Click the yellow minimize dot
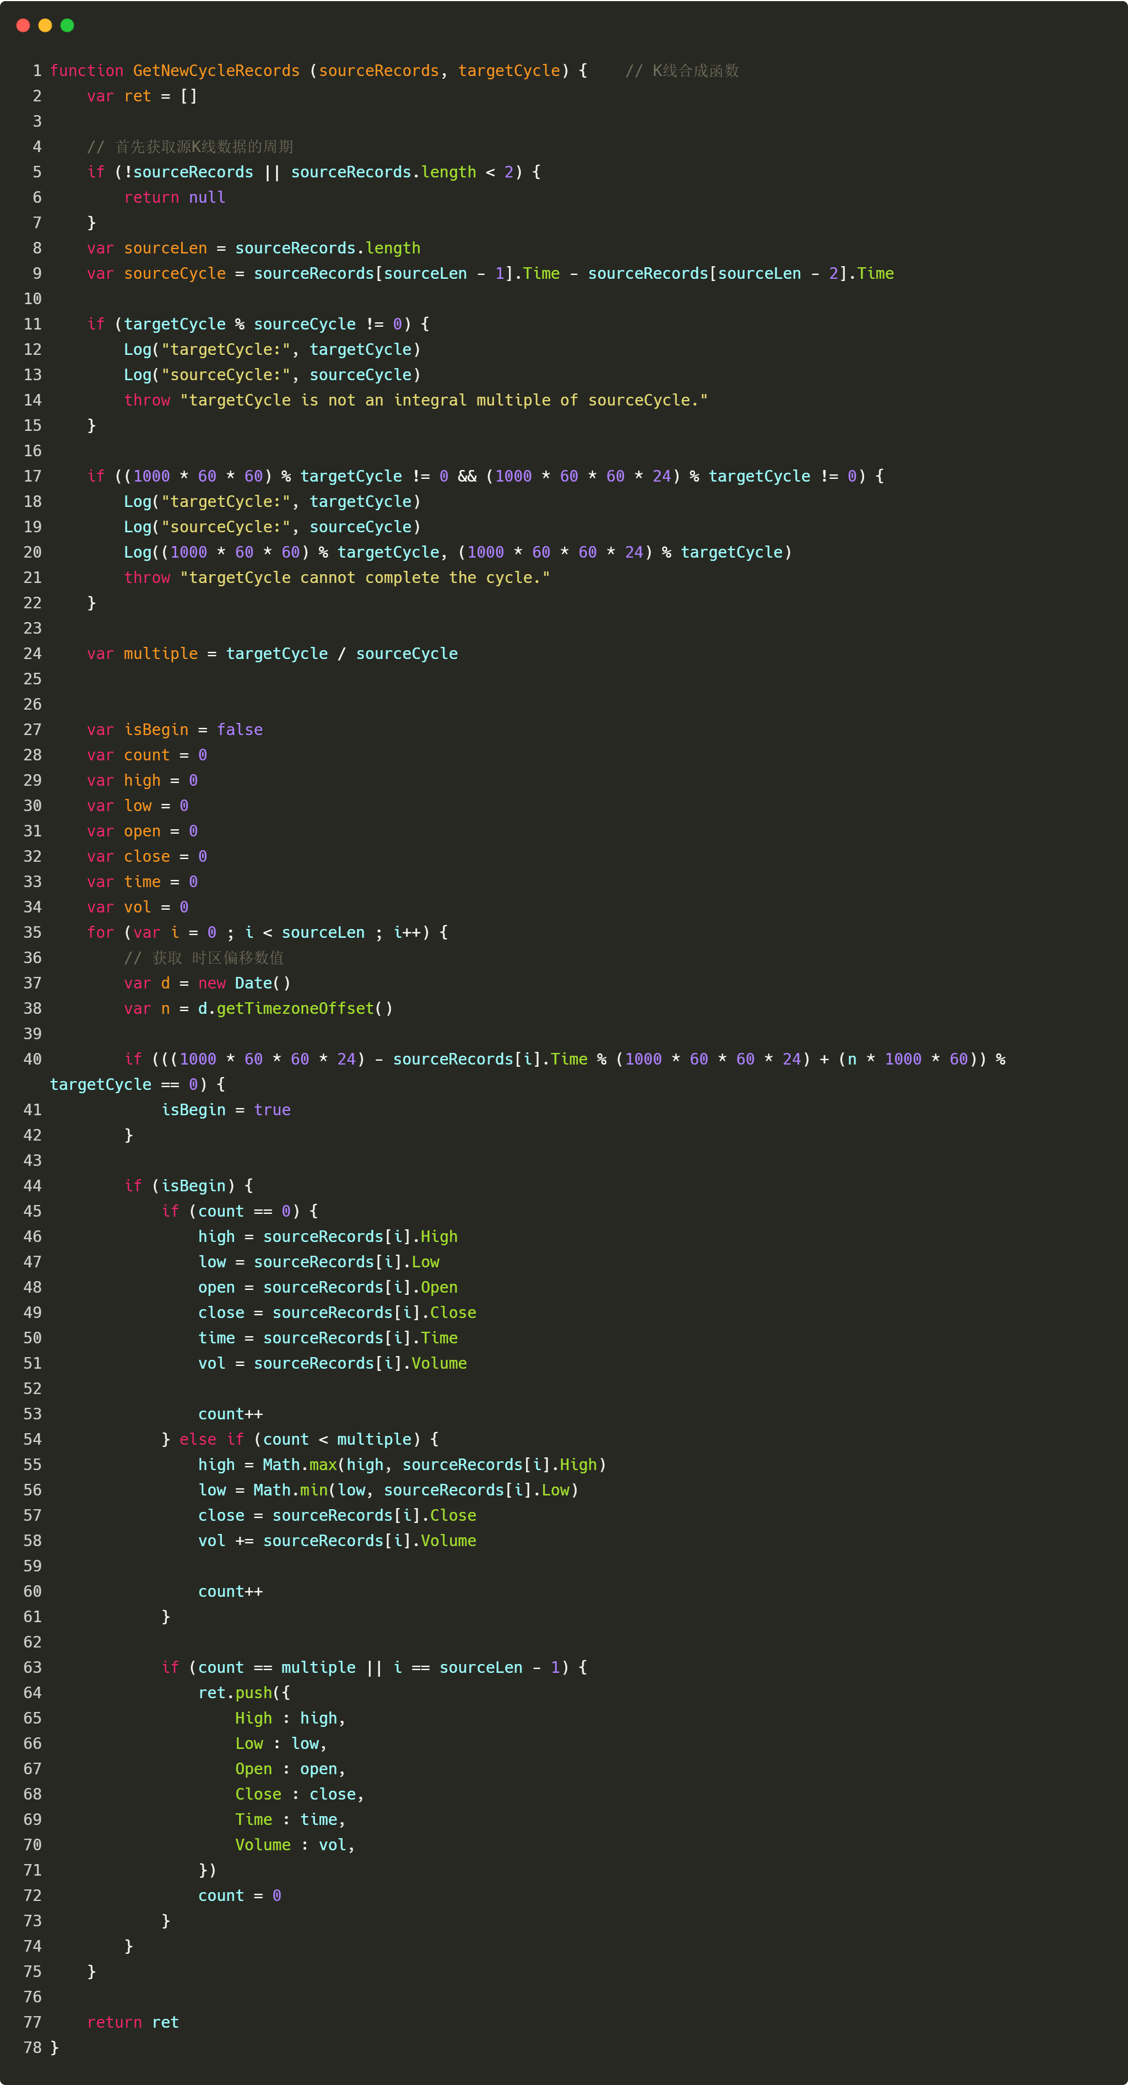This screenshot has width=1128, height=2085. tap(45, 25)
